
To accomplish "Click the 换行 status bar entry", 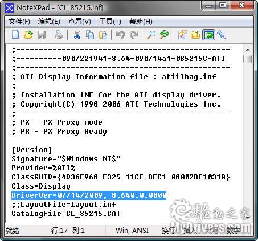I will (168, 231).
